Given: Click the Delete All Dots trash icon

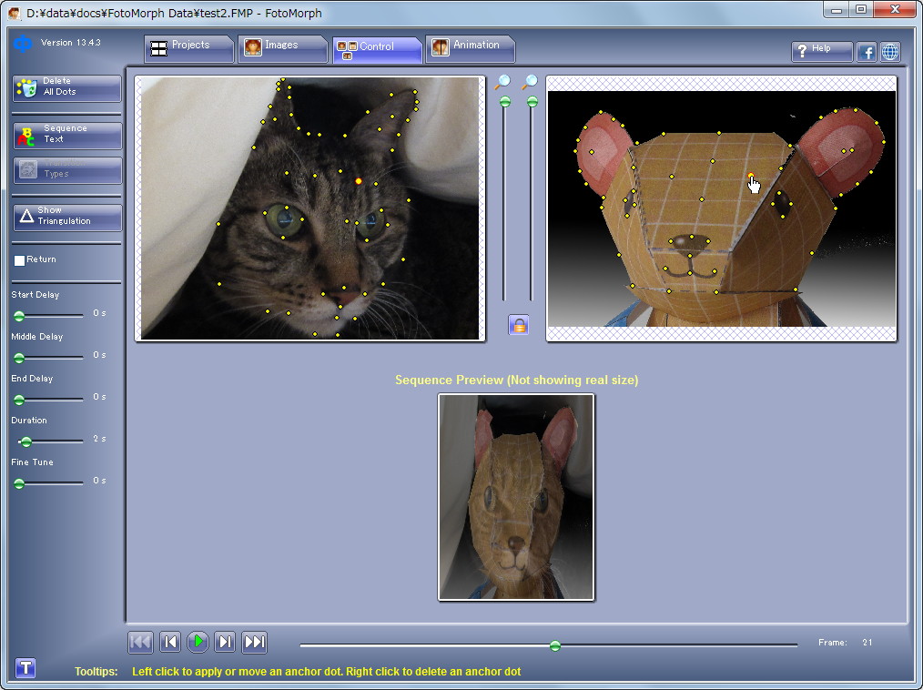Looking at the screenshot, I should click(x=26, y=88).
